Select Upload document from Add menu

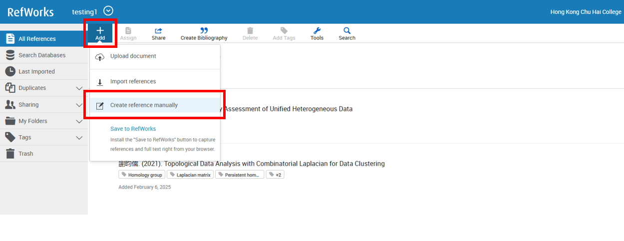(x=133, y=56)
